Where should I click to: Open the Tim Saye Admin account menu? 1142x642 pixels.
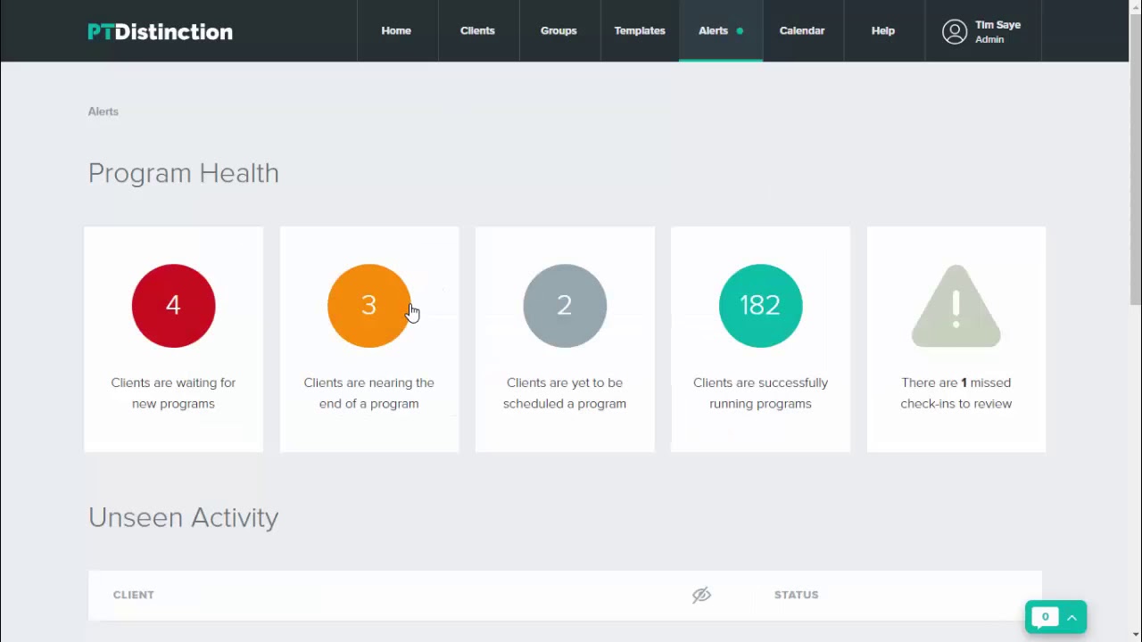pos(983,31)
